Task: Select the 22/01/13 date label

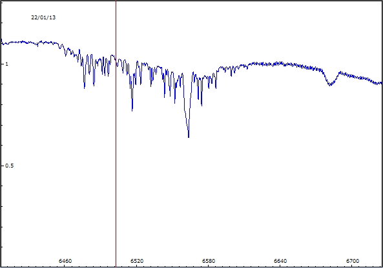Action: (43, 17)
